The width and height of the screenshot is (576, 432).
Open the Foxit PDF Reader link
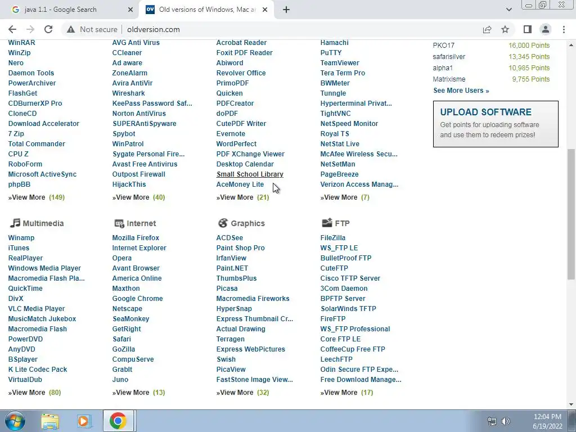pyautogui.click(x=244, y=52)
